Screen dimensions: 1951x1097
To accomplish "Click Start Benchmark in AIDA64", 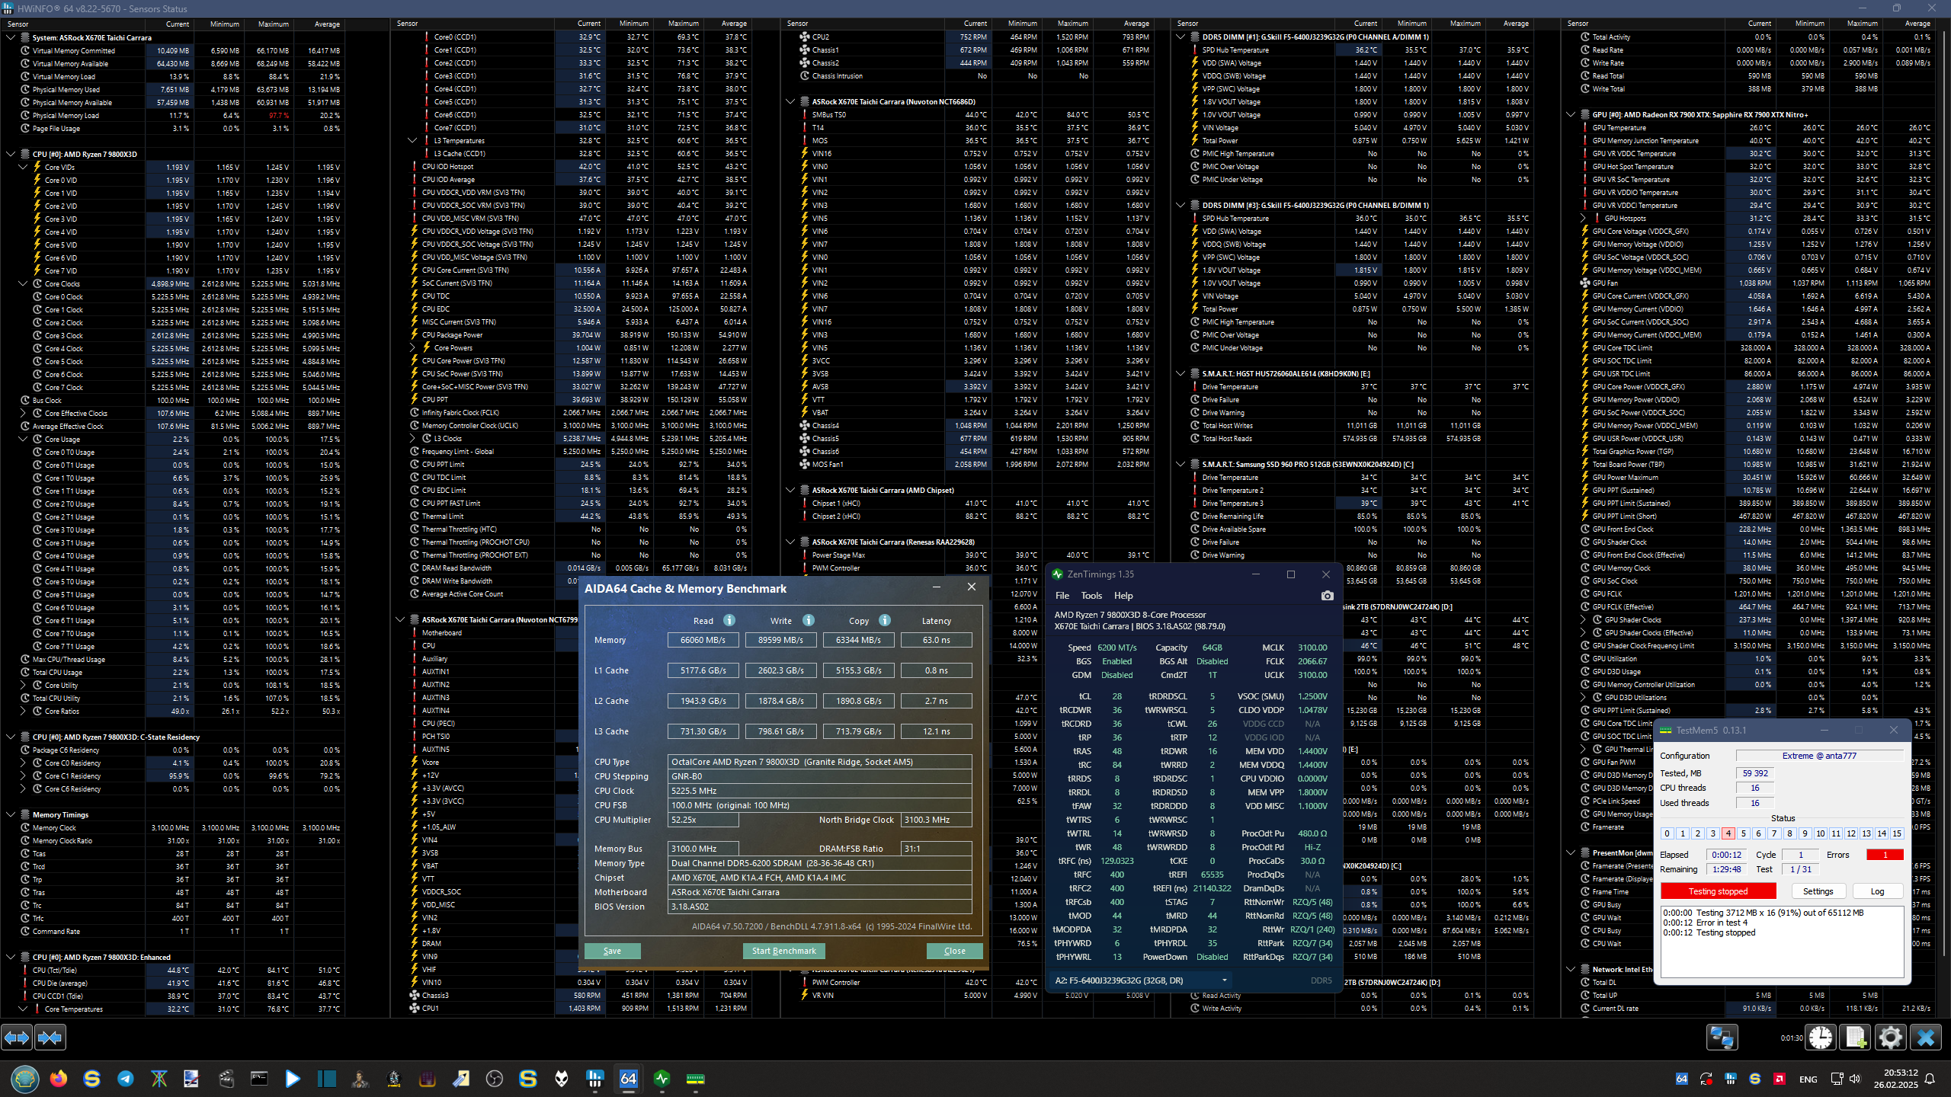I will 783,951.
